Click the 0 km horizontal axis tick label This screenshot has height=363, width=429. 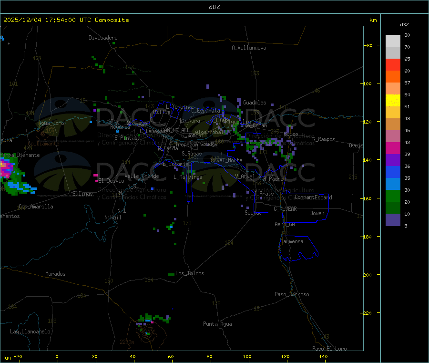[57, 356]
